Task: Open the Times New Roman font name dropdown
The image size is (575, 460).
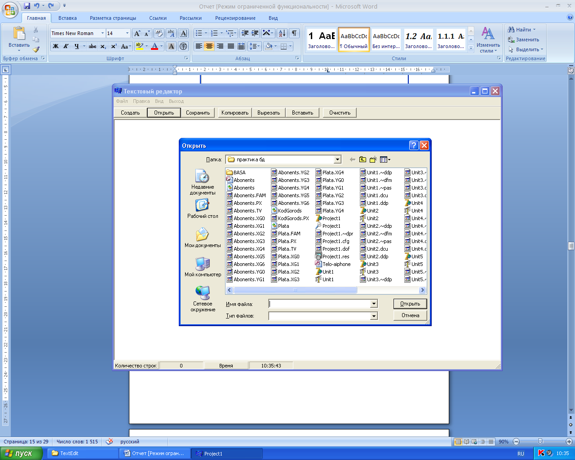Action: coord(102,33)
